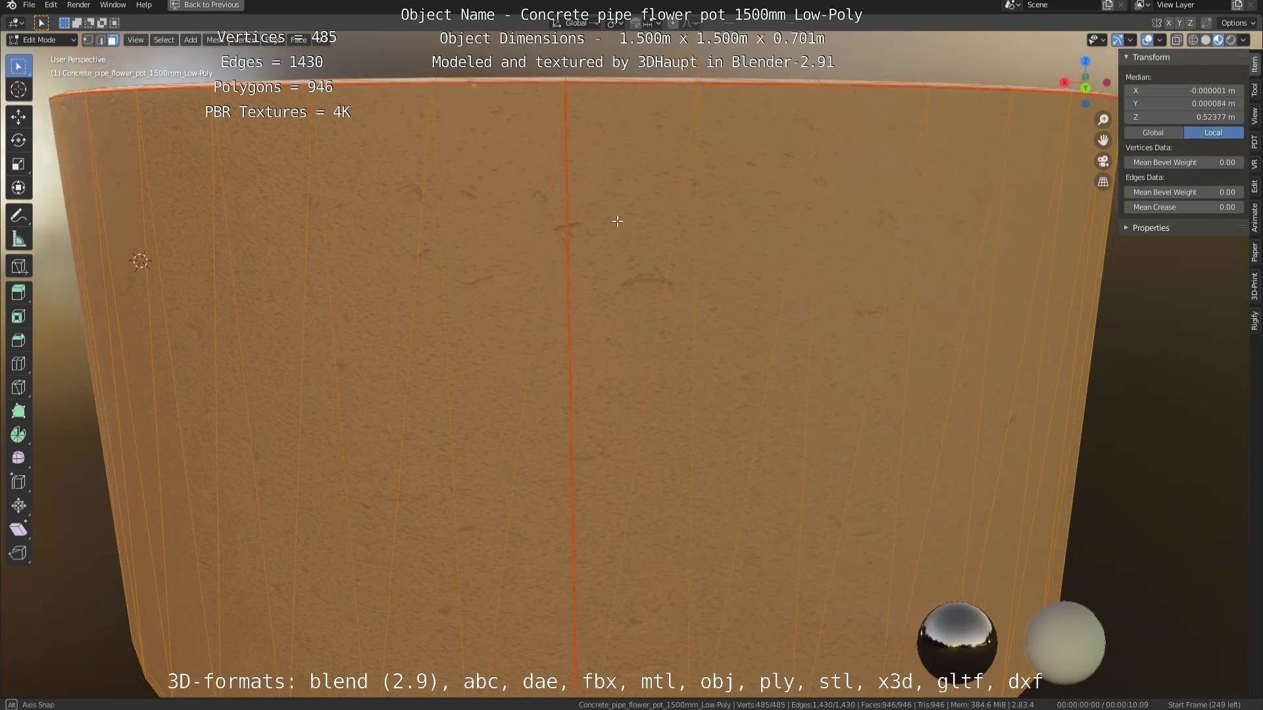The width and height of the screenshot is (1263, 710).
Task: Switch to perspective/orthographic grid icon
Action: click(1103, 182)
